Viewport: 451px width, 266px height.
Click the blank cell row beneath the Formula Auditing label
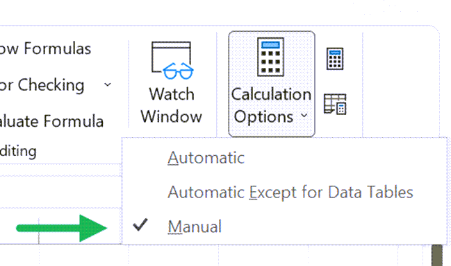[60, 170]
